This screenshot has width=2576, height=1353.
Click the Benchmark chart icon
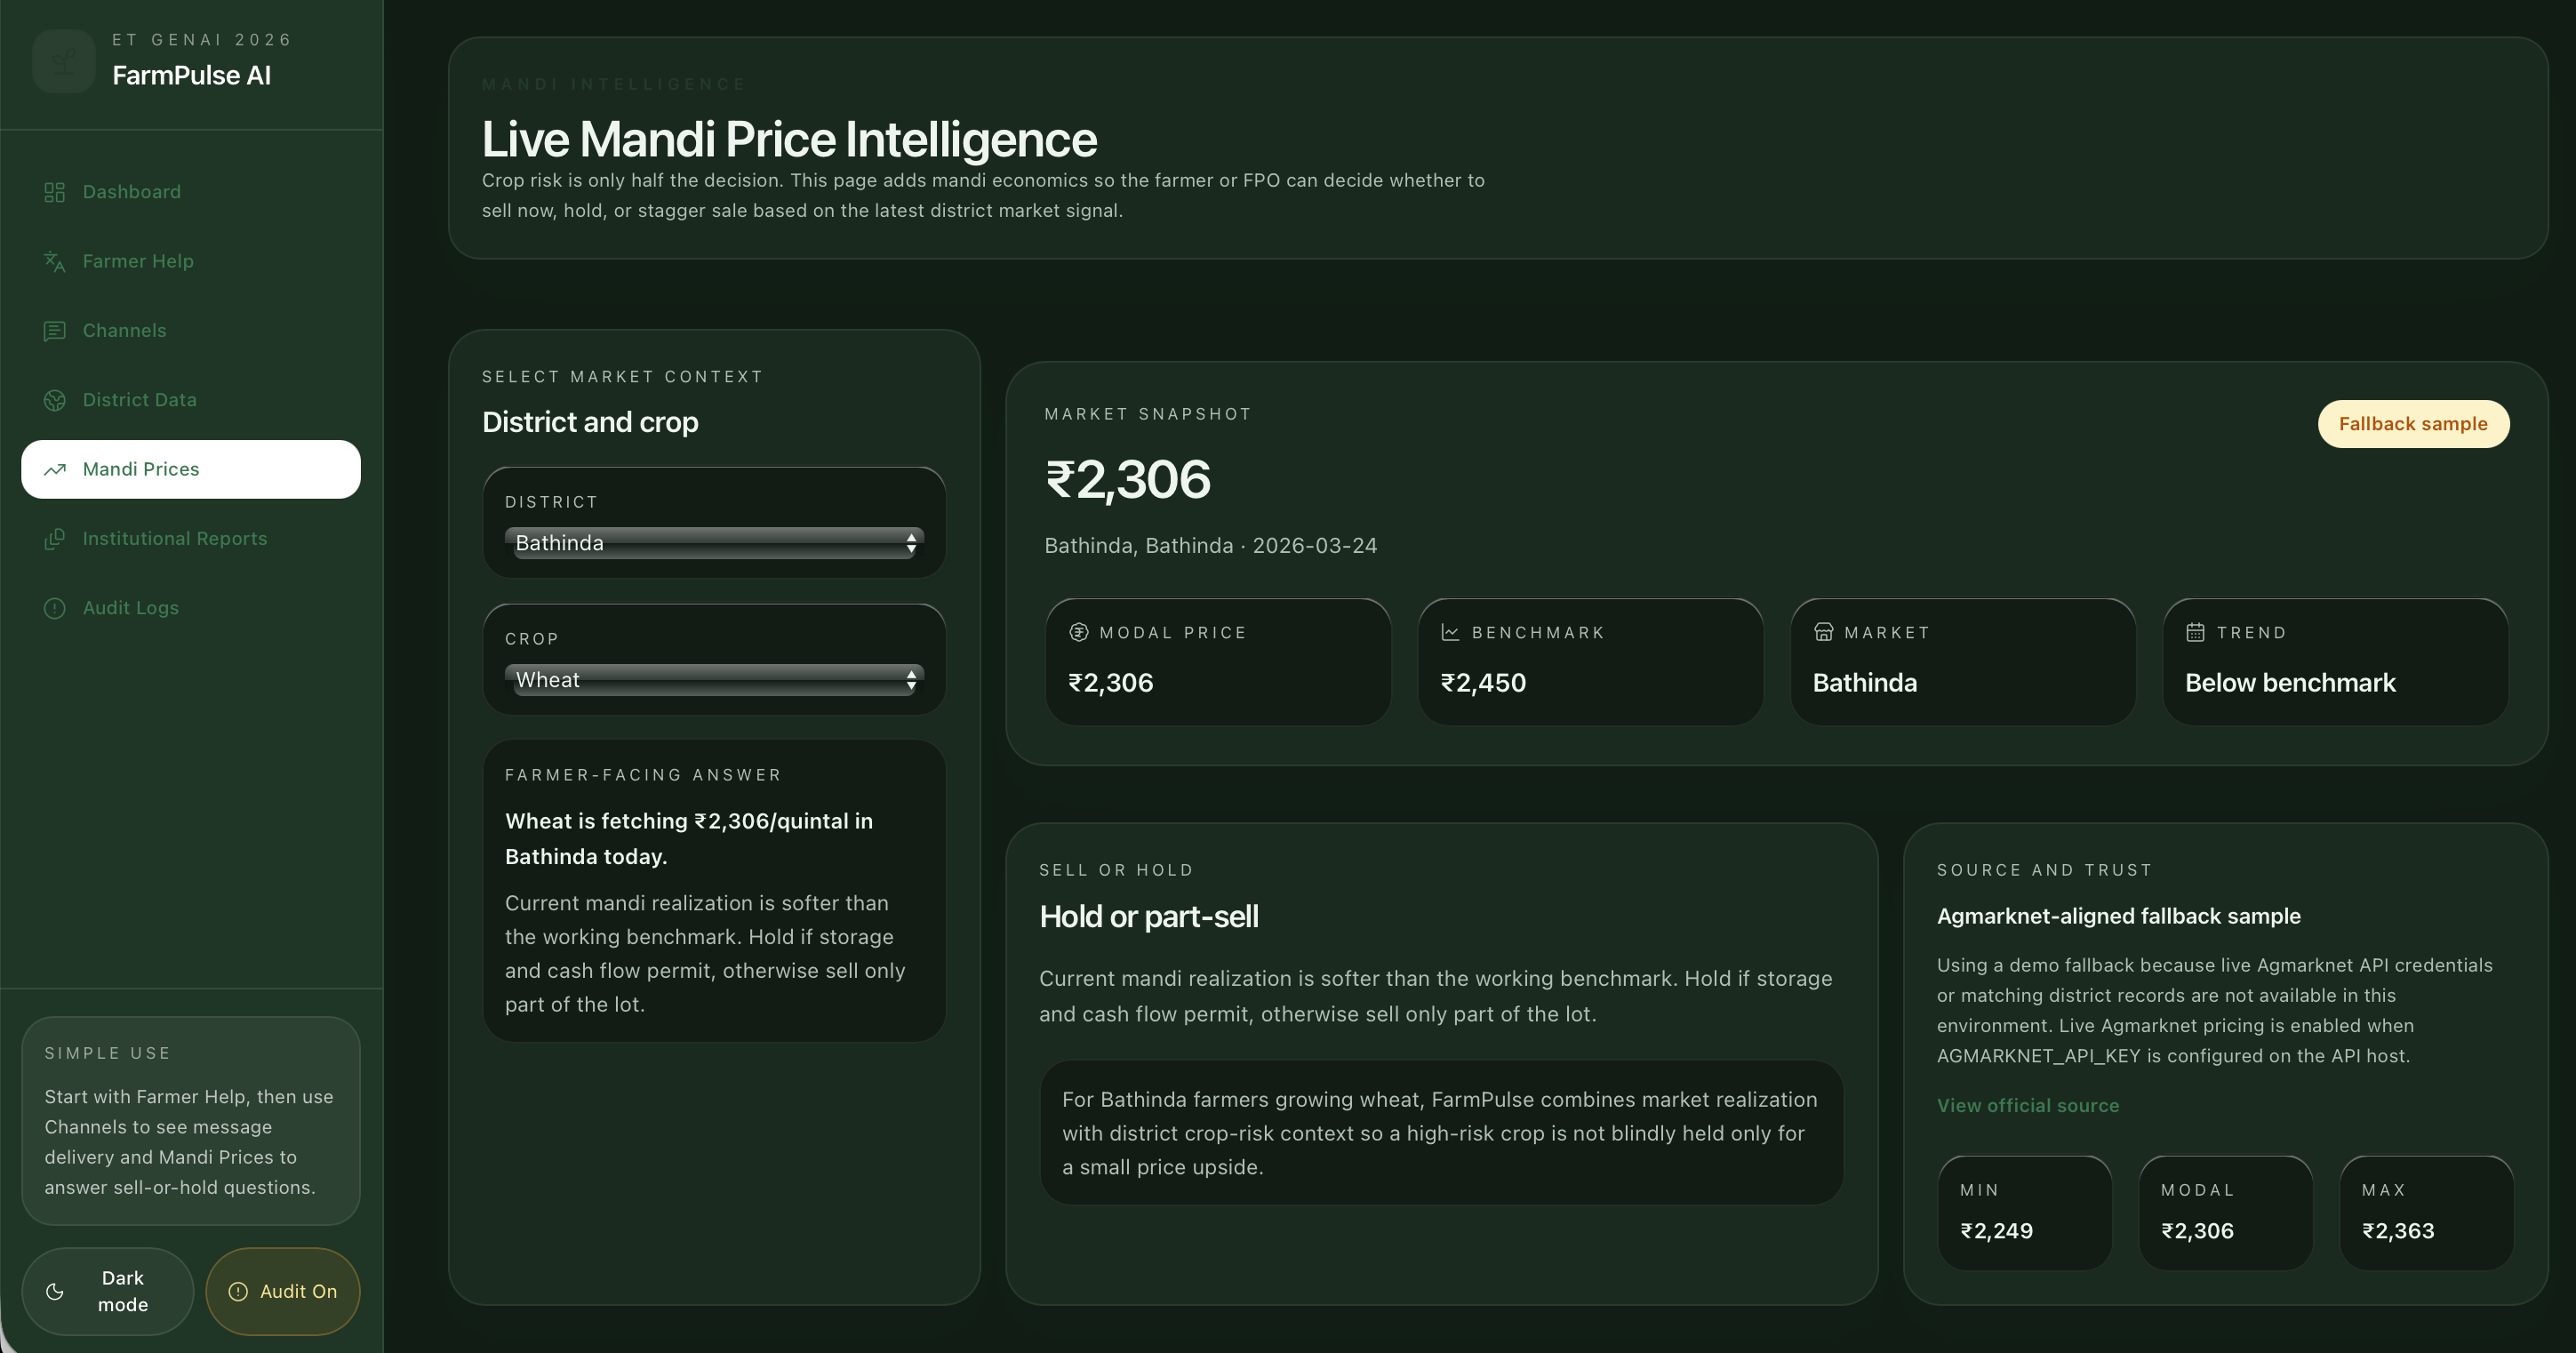point(1450,632)
